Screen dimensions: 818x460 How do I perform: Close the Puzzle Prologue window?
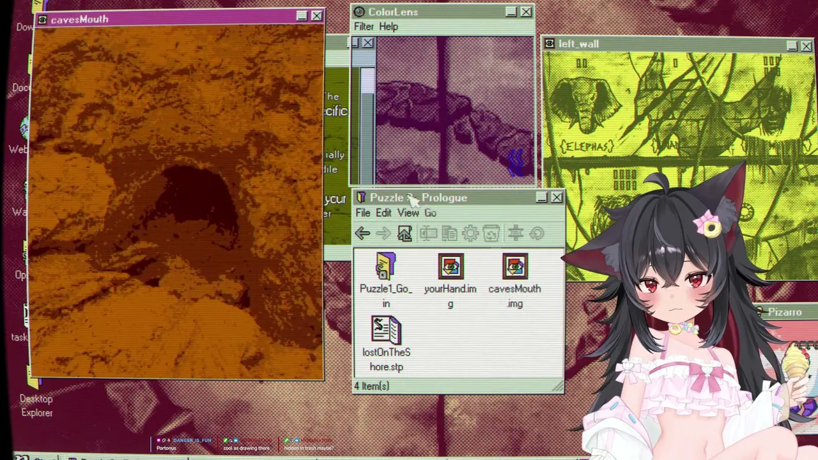coord(557,197)
